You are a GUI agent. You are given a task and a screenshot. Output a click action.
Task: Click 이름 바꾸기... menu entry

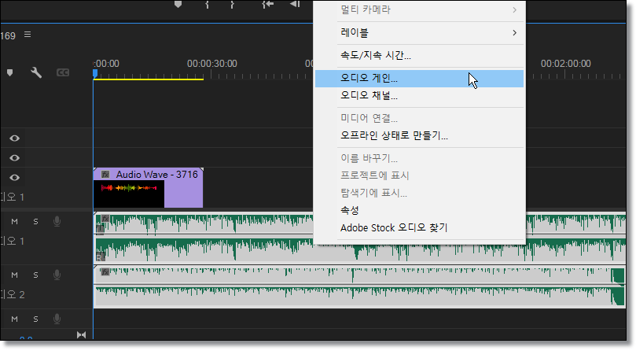coord(419,158)
